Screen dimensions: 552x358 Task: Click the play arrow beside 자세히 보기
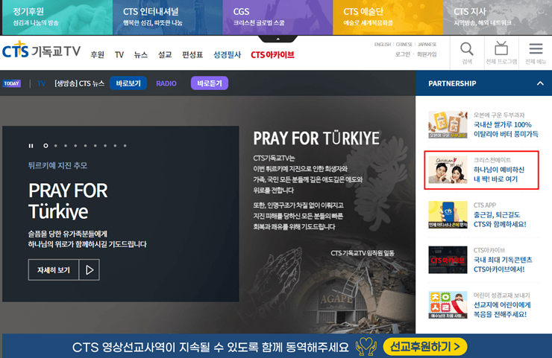coord(90,270)
